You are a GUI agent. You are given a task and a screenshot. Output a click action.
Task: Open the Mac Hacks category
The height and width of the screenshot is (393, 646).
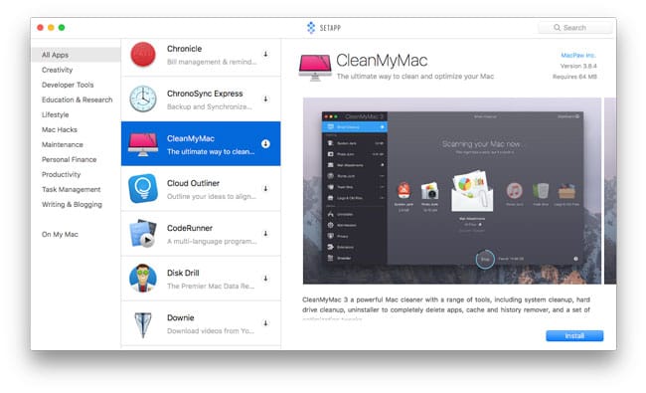60,129
